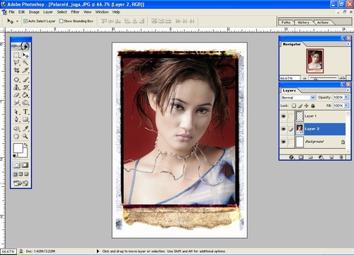Open the Layers panel menu arrow
Screen dimensions: 354x255
348,90
